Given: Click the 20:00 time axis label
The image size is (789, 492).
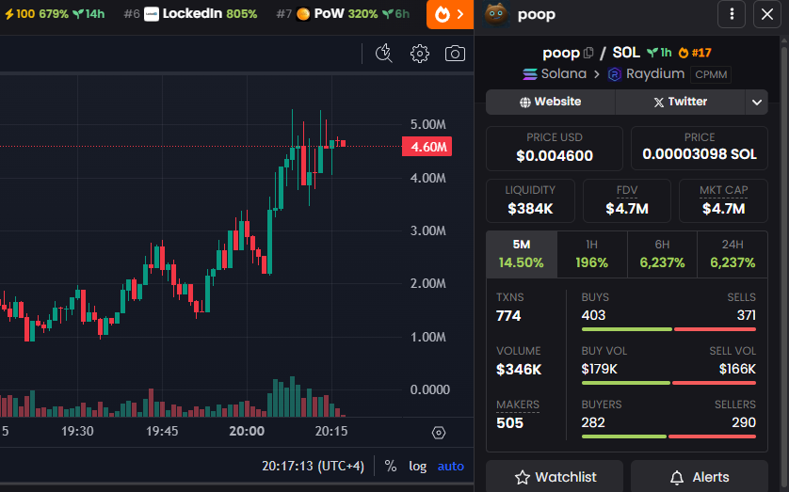Looking at the screenshot, I should coord(247,431).
